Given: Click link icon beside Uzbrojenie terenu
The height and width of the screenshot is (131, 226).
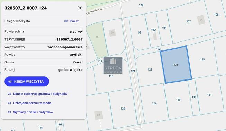Looking at the screenshot, I should [9, 103].
